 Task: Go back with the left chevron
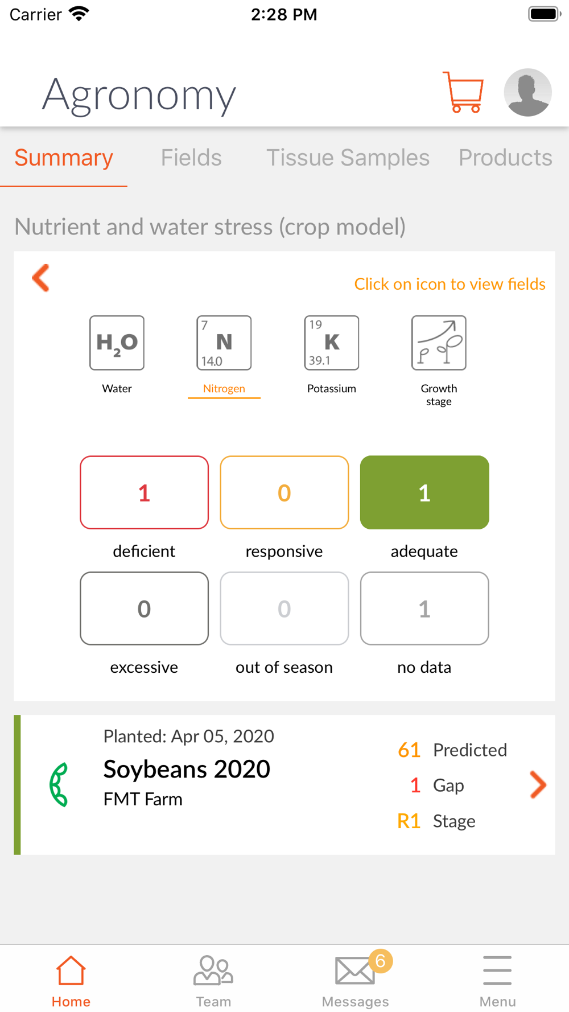41,278
